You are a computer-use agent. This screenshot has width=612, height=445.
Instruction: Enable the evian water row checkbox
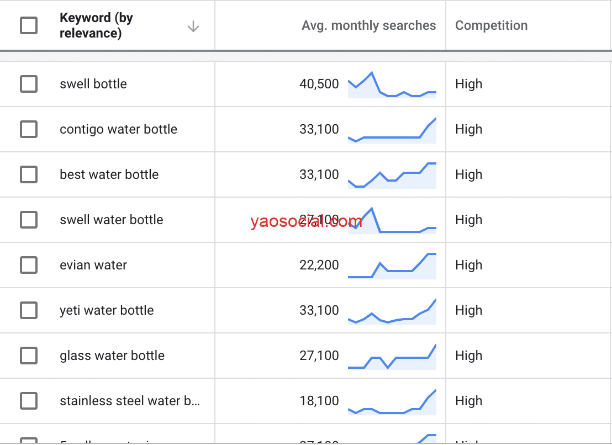[29, 265]
